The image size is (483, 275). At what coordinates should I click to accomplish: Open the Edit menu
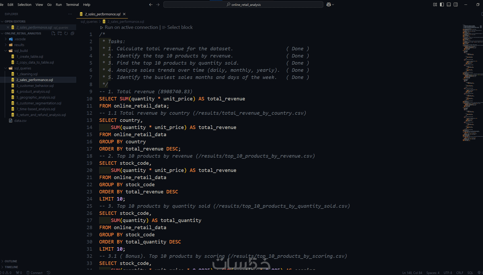tap(11, 5)
